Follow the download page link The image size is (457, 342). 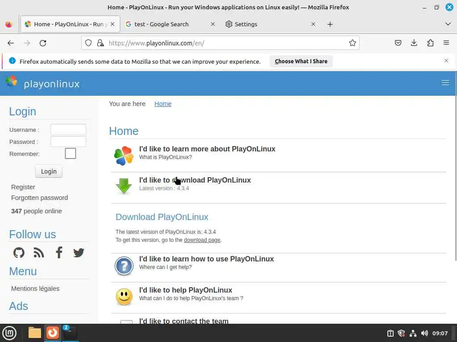tap(202, 240)
